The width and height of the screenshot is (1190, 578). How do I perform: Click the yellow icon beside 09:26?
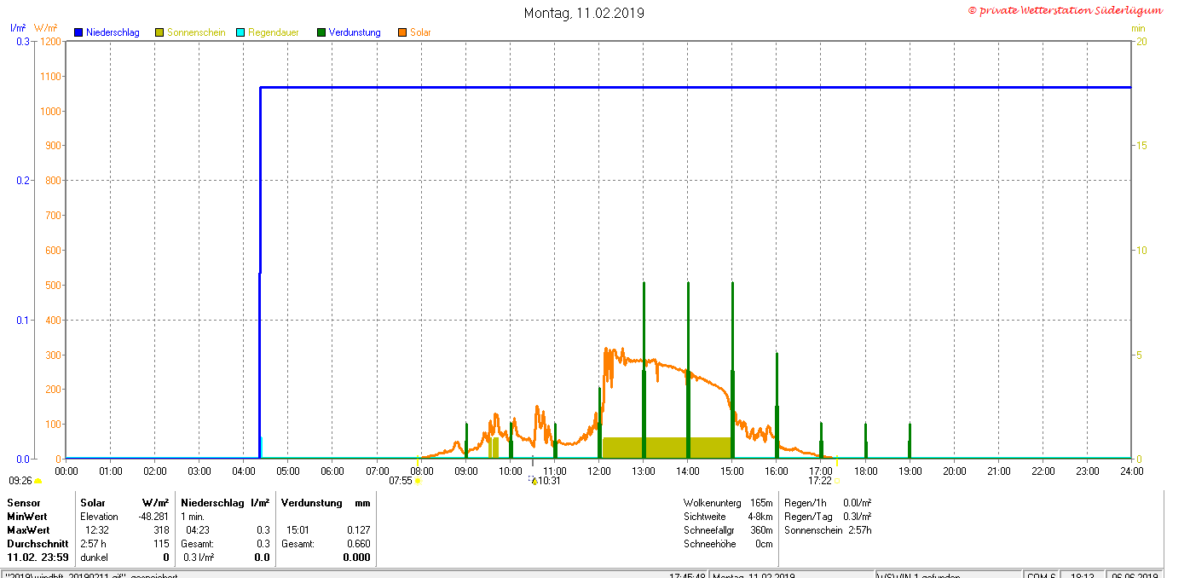pos(38,481)
